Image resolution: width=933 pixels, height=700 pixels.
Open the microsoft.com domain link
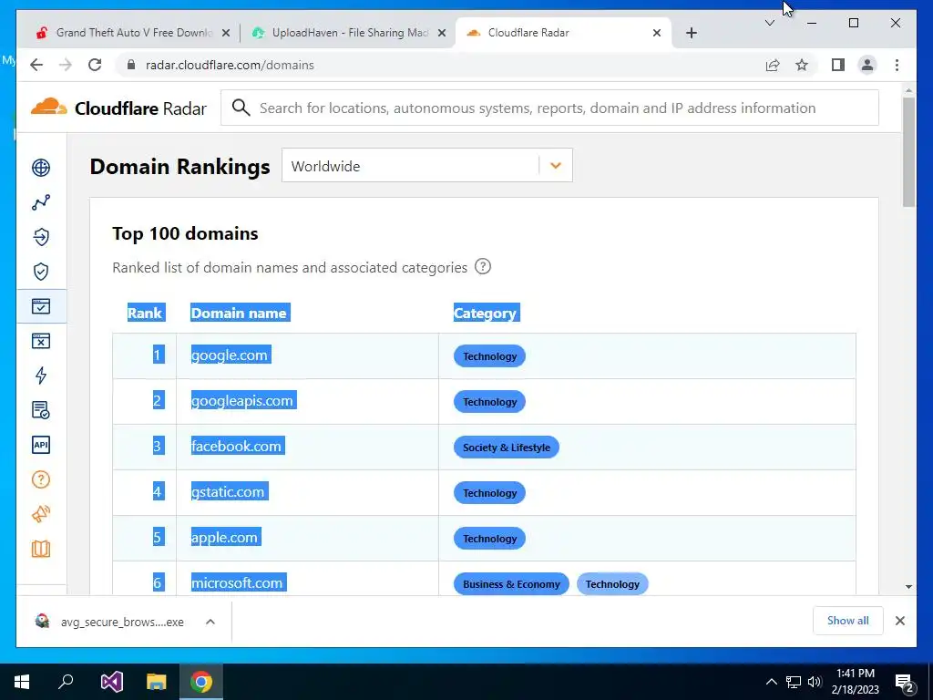(238, 582)
